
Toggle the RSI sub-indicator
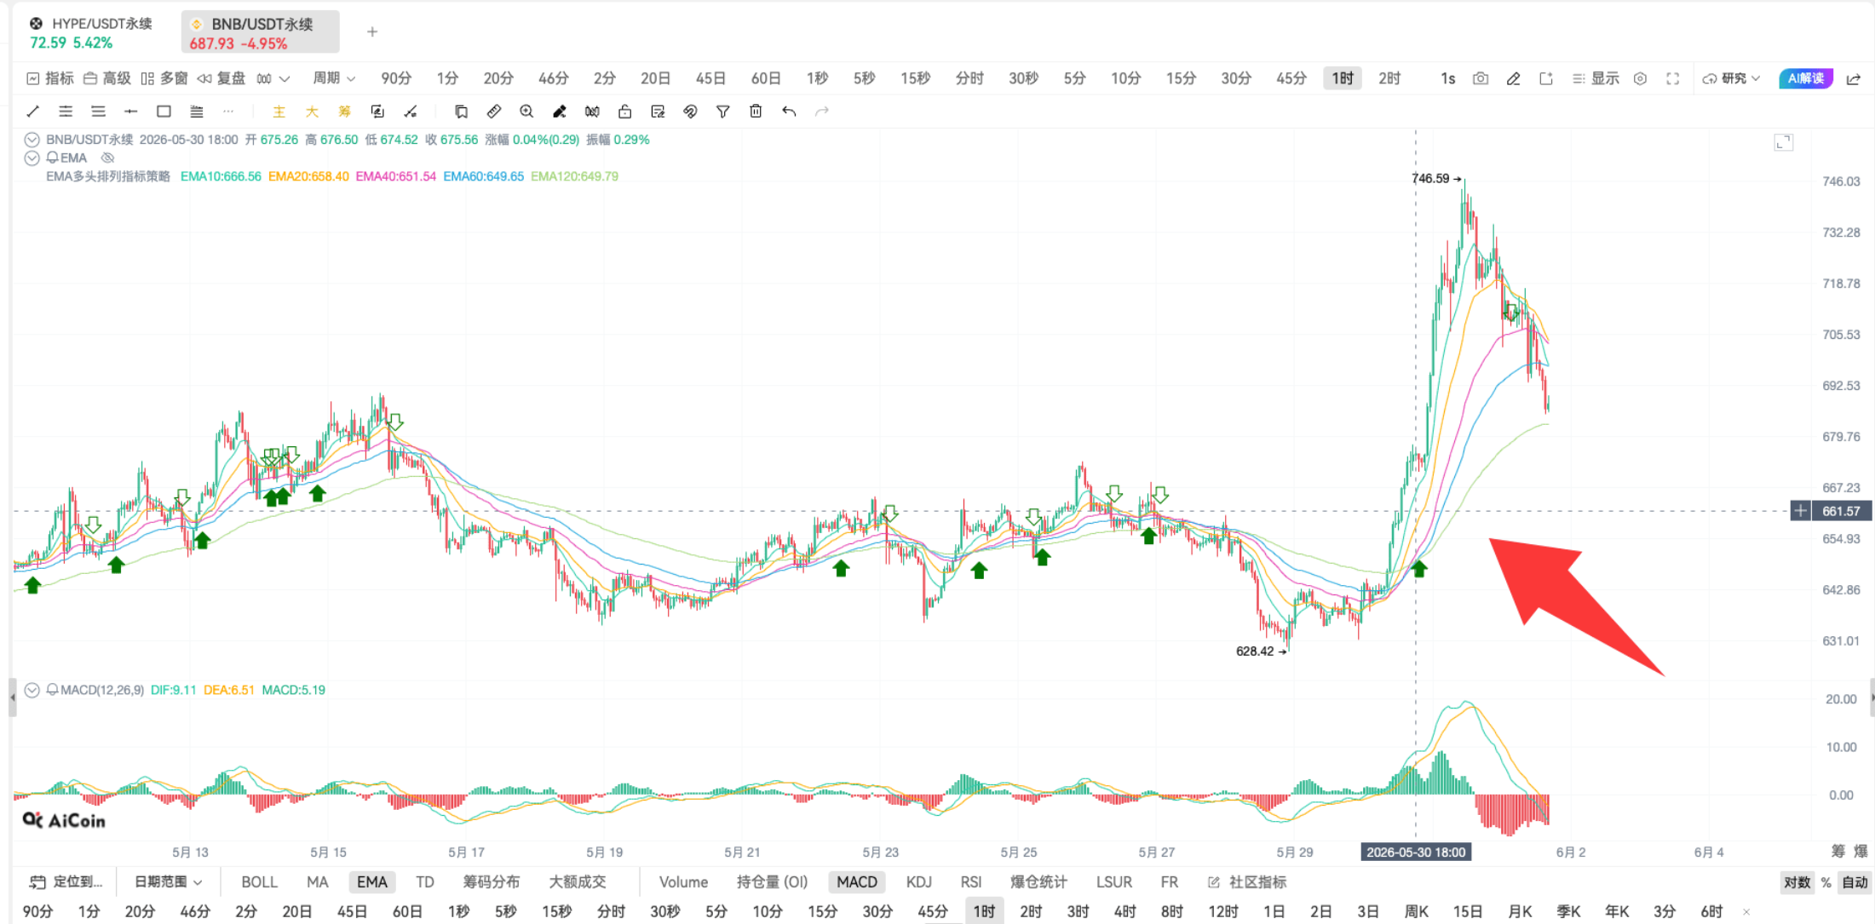coord(970,881)
